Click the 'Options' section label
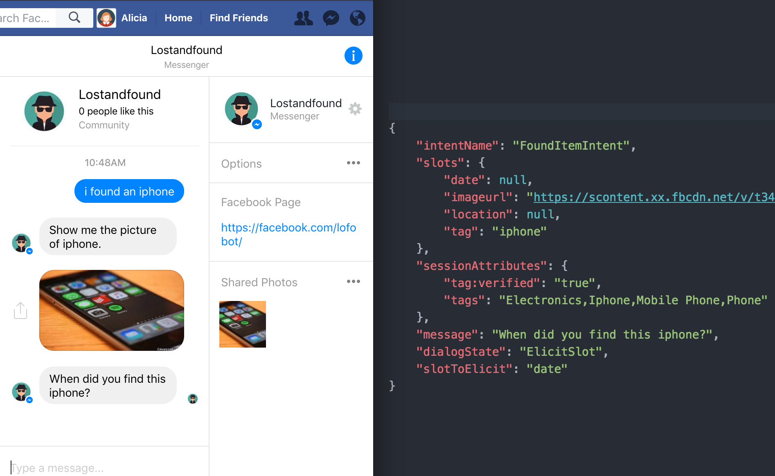 point(241,164)
